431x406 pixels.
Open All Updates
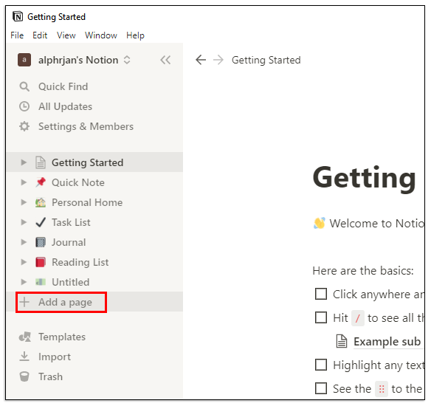[66, 106]
